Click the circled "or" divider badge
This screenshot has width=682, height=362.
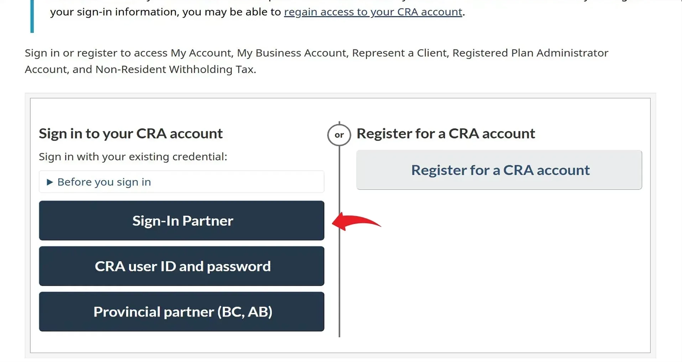point(339,135)
